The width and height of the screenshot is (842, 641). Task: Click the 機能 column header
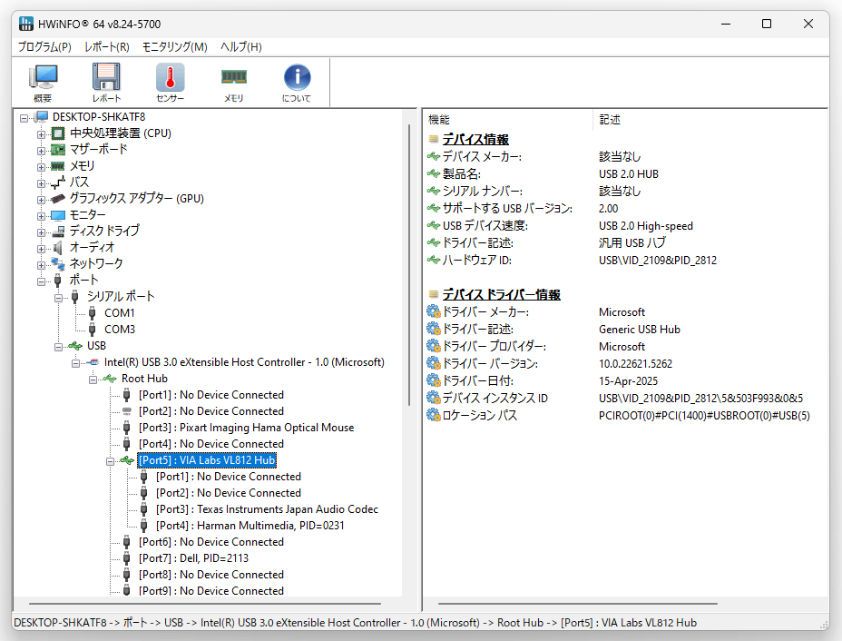[x=509, y=120]
